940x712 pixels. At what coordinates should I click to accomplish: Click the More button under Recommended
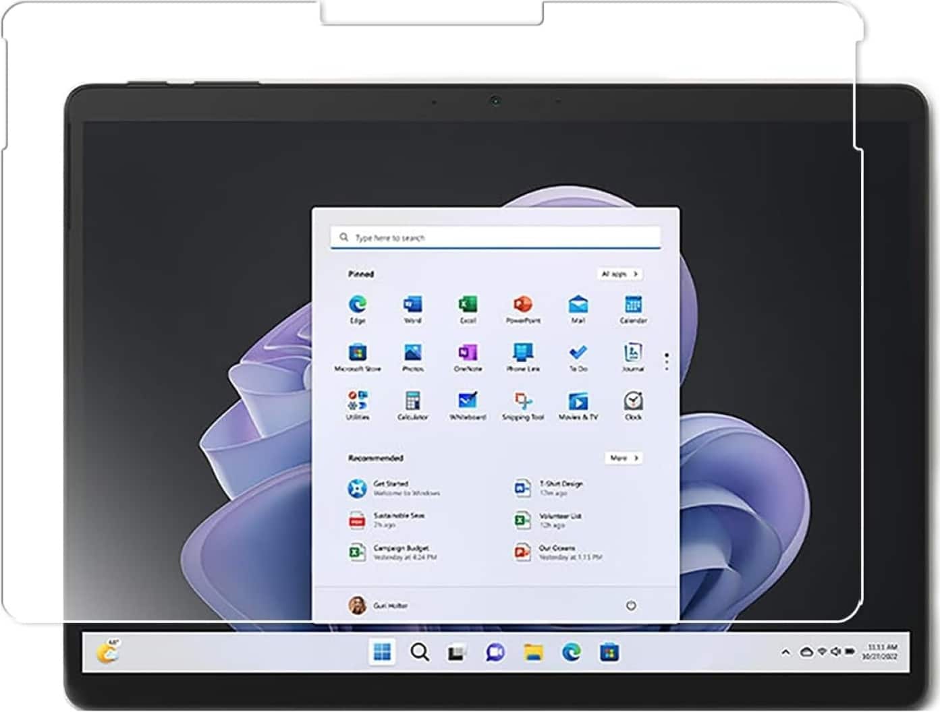(623, 458)
